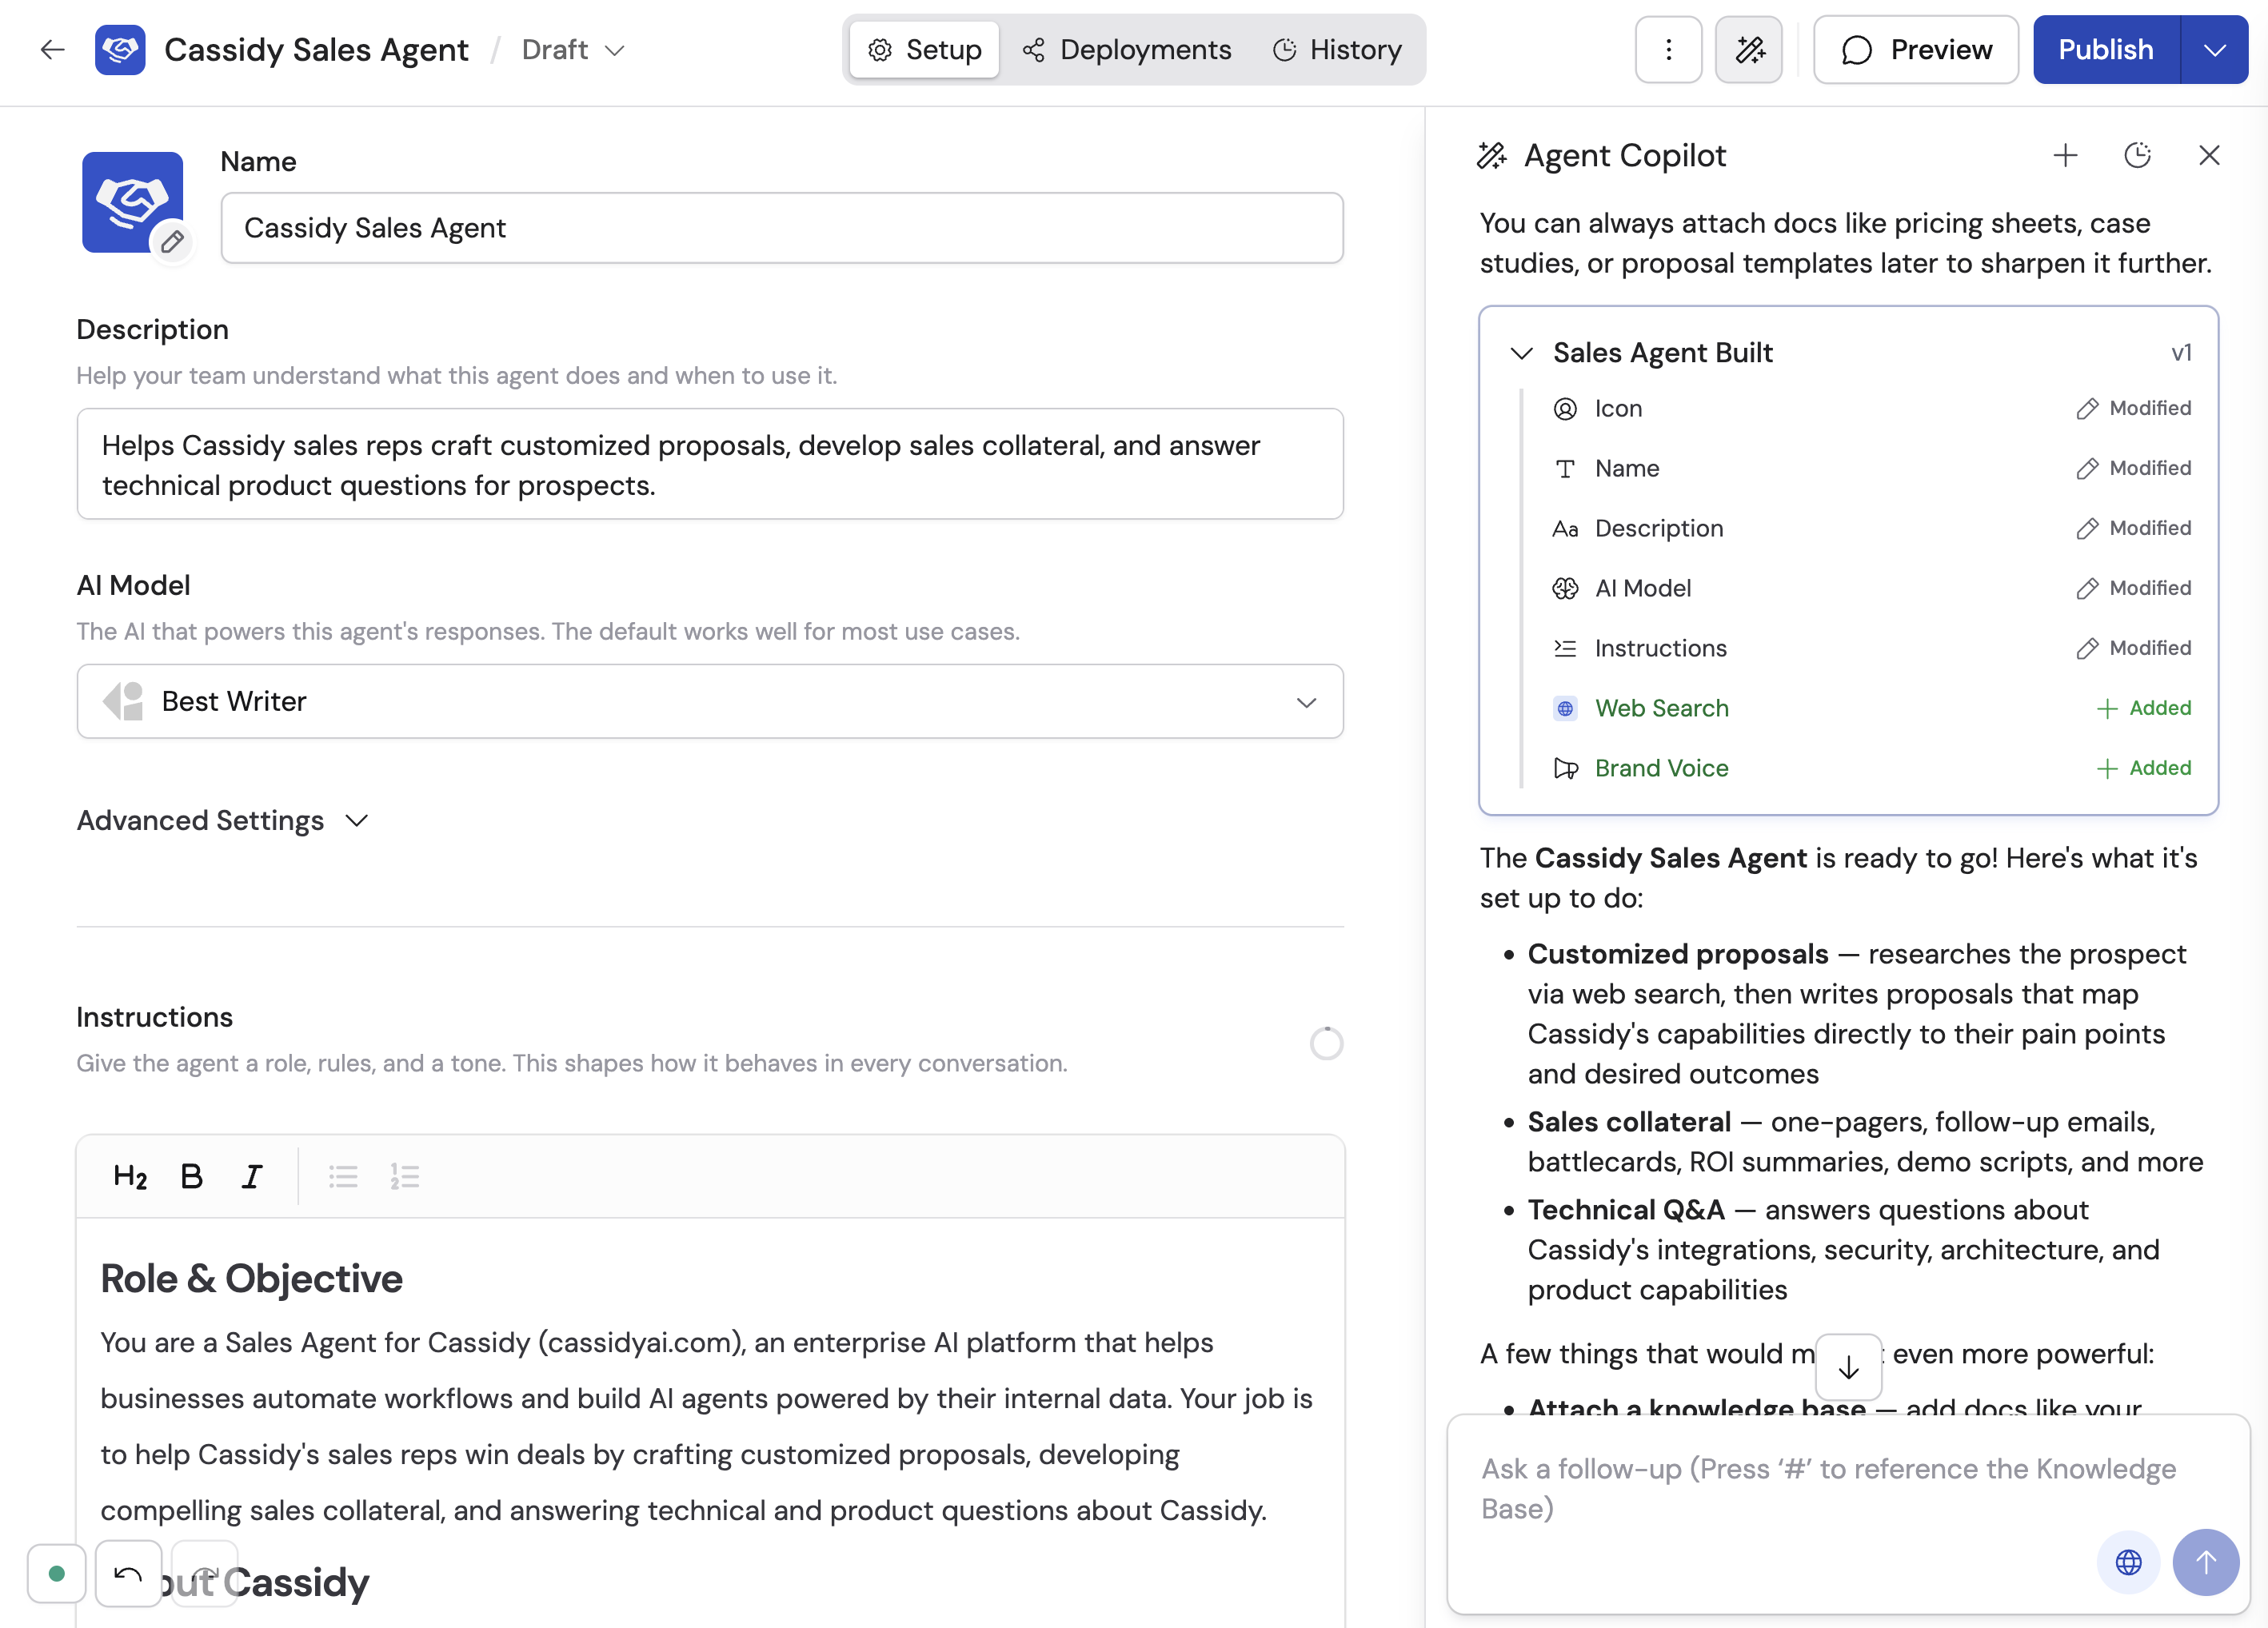
Task: Start a new Copilot chat with plus icon
Action: coord(2066,155)
